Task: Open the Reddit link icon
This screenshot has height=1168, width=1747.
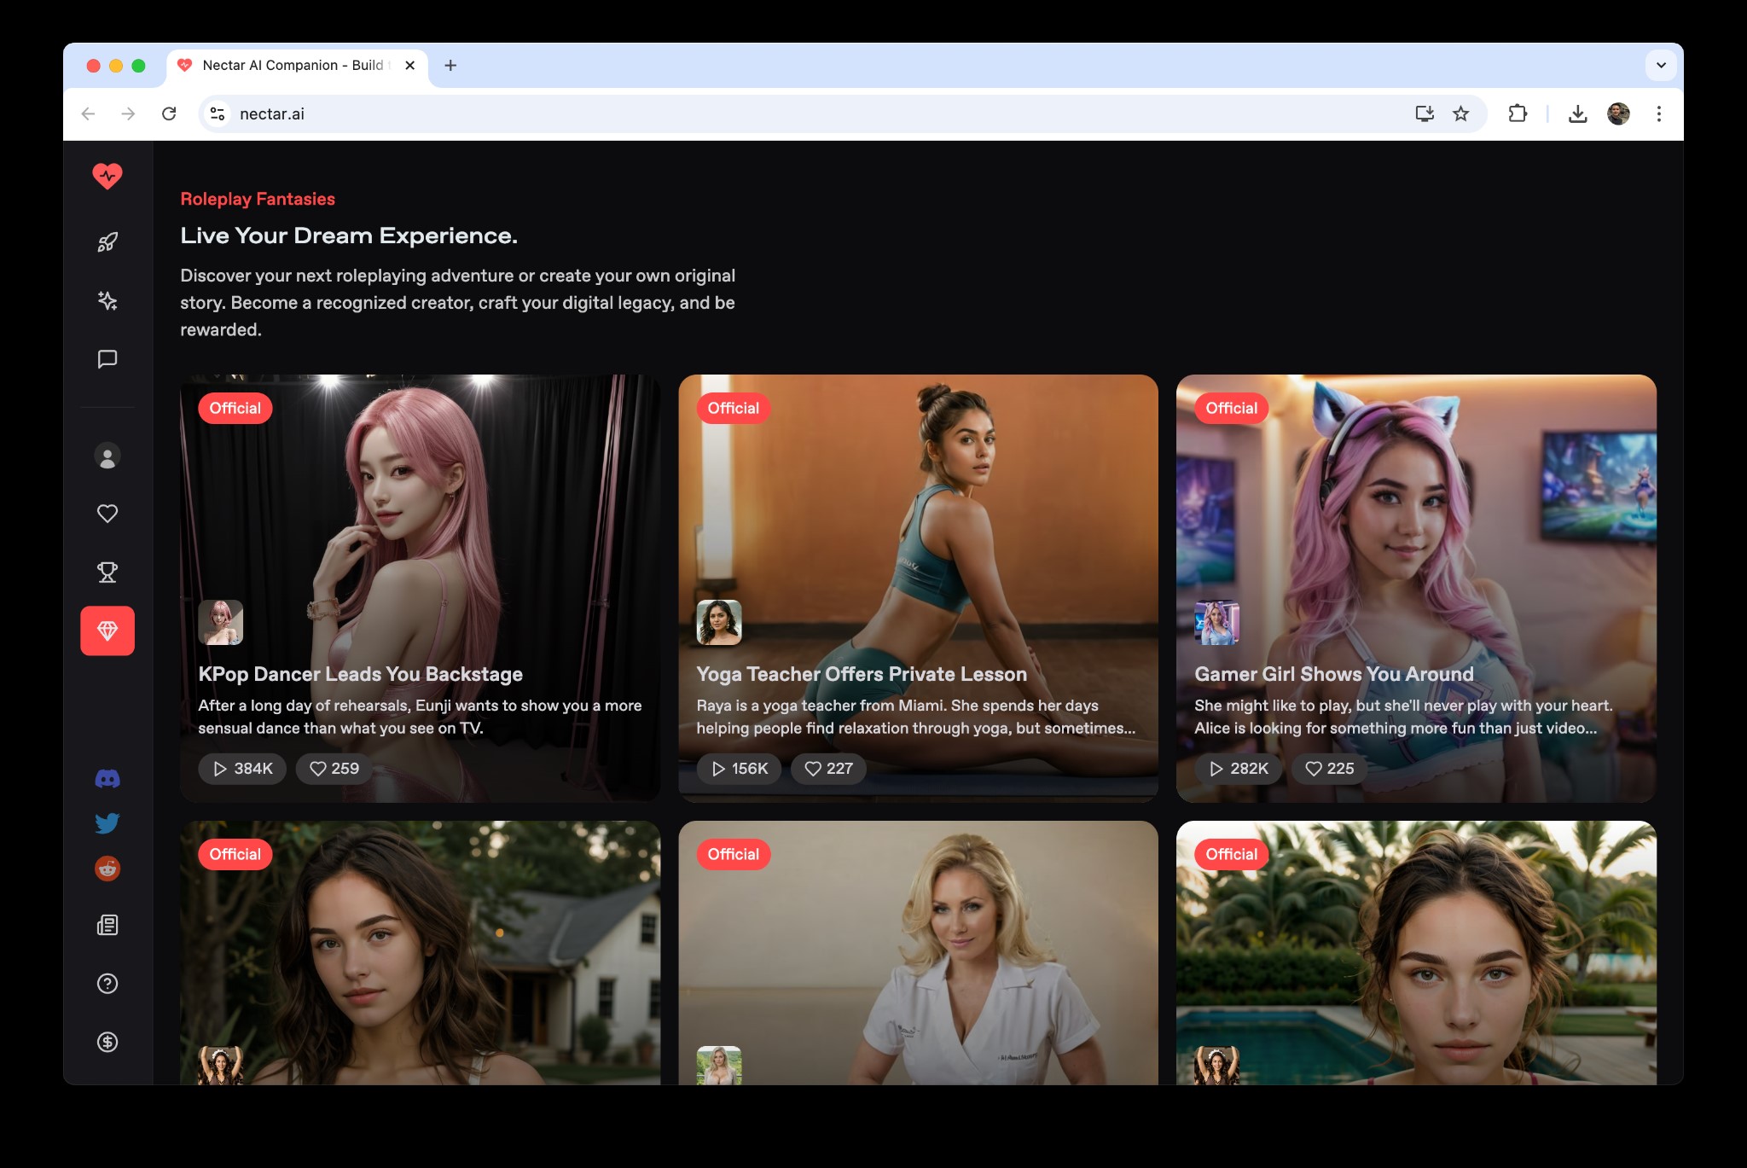Action: tap(107, 869)
